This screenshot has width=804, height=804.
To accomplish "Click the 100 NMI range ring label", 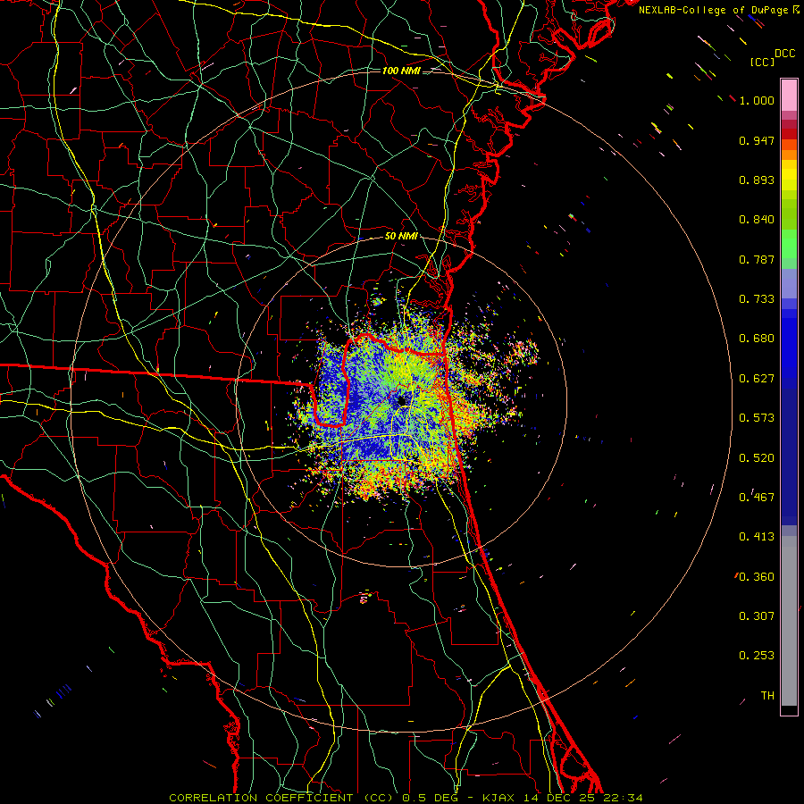I will click(x=401, y=71).
